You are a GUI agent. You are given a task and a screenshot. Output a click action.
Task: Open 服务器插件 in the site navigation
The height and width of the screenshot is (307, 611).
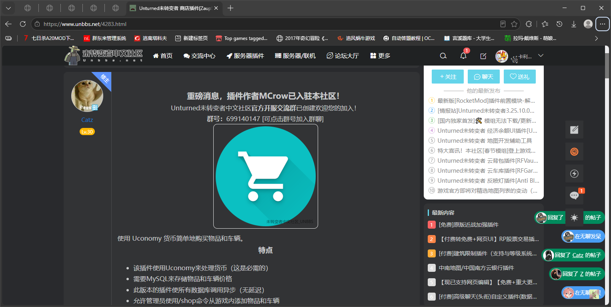(x=245, y=56)
